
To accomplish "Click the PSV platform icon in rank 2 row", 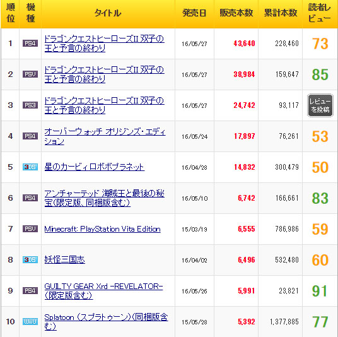I will 30,74.
